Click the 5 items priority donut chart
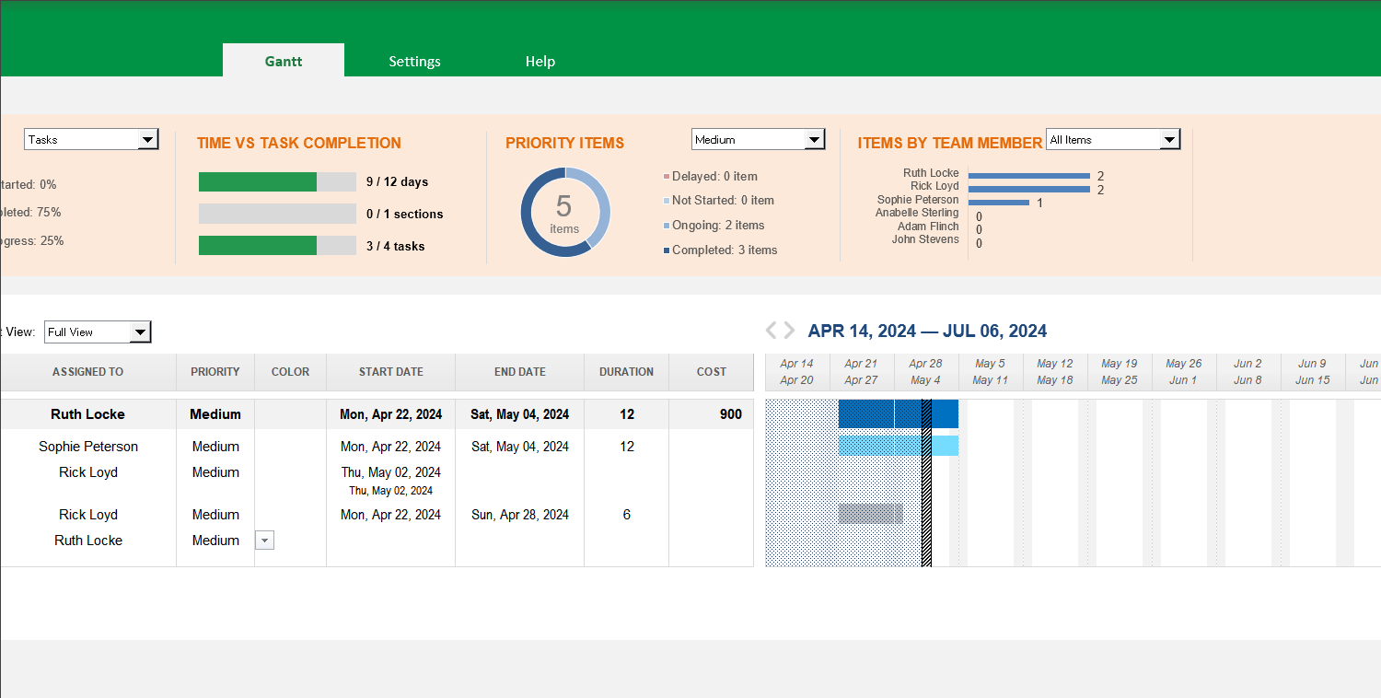The height and width of the screenshot is (698, 1381). (564, 212)
